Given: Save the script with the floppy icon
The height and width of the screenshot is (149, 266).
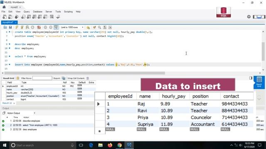Looking at the screenshot, I should point(10,27).
